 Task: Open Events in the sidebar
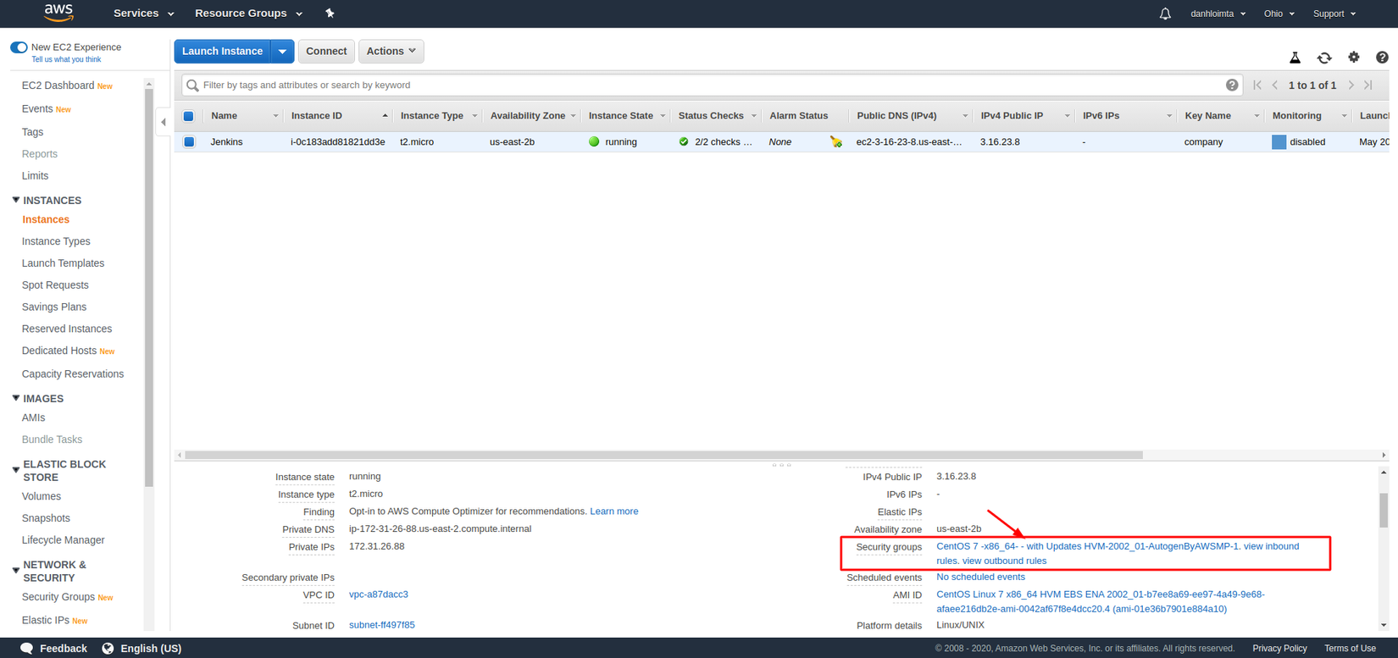(x=37, y=108)
